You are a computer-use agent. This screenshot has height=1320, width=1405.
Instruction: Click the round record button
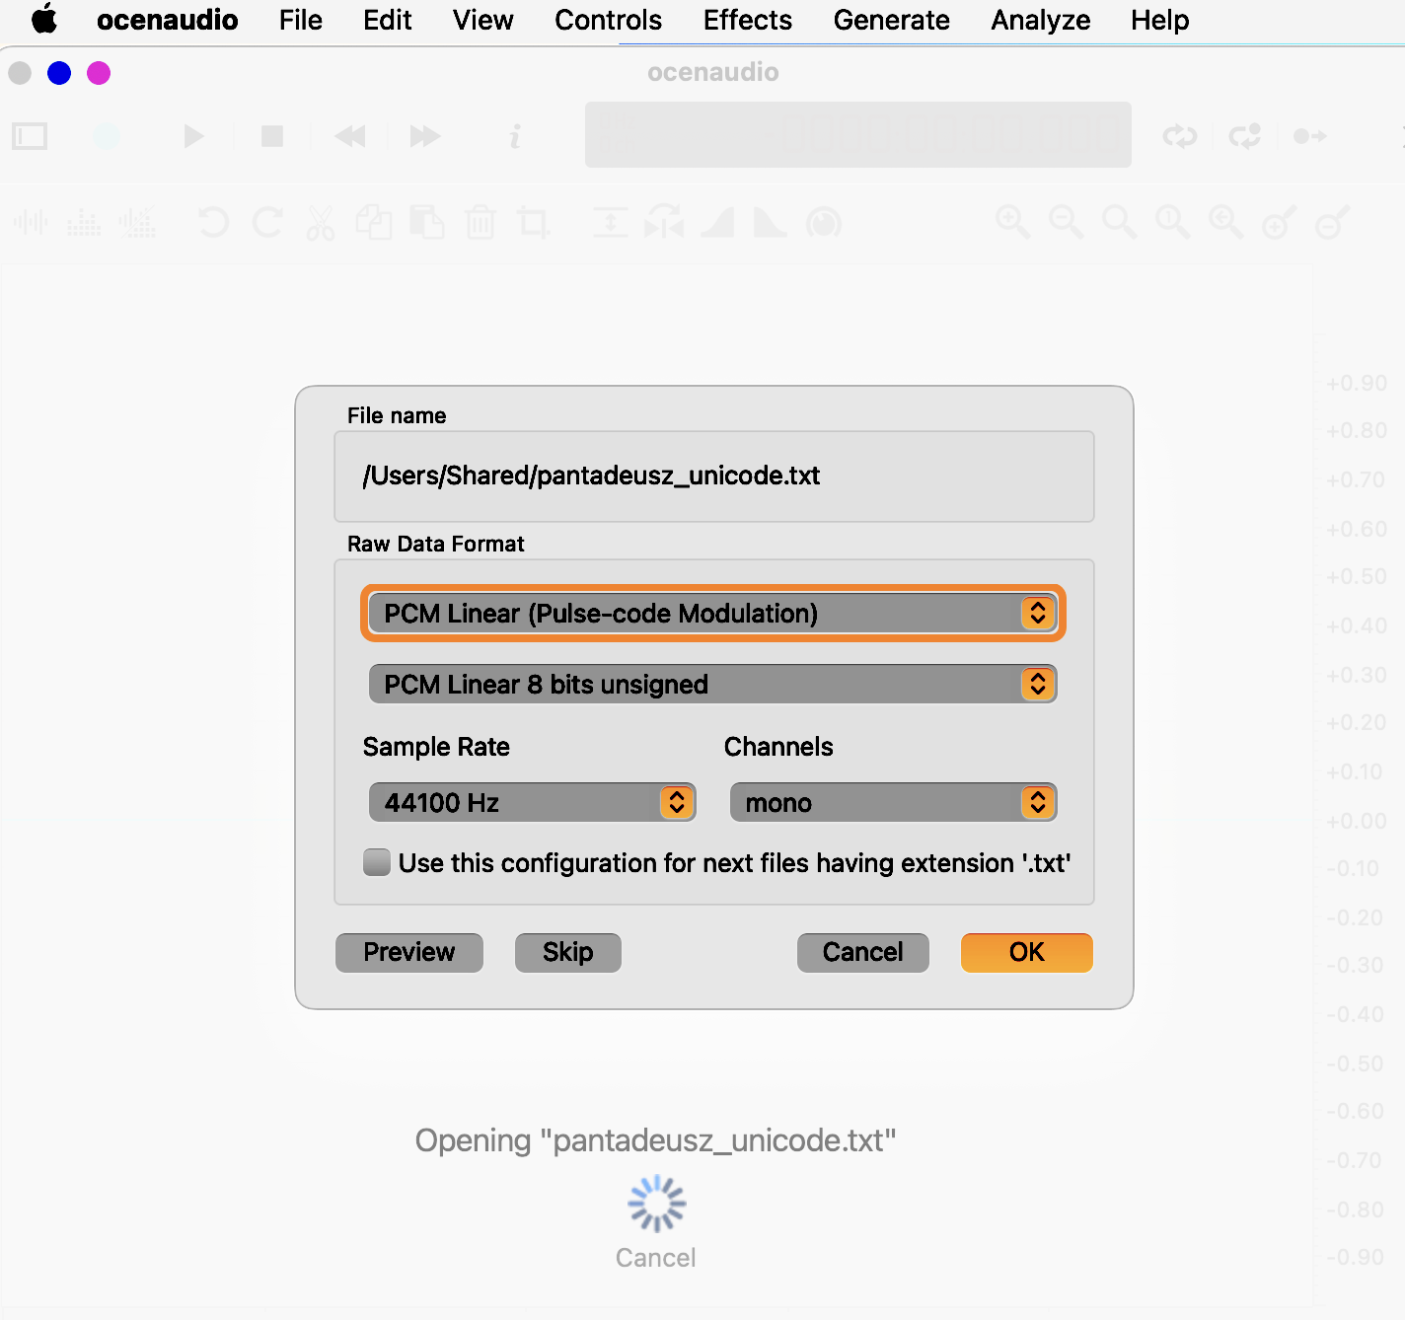(107, 136)
